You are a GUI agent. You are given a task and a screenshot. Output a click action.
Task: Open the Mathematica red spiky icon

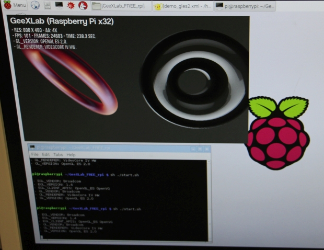point(71,5)
